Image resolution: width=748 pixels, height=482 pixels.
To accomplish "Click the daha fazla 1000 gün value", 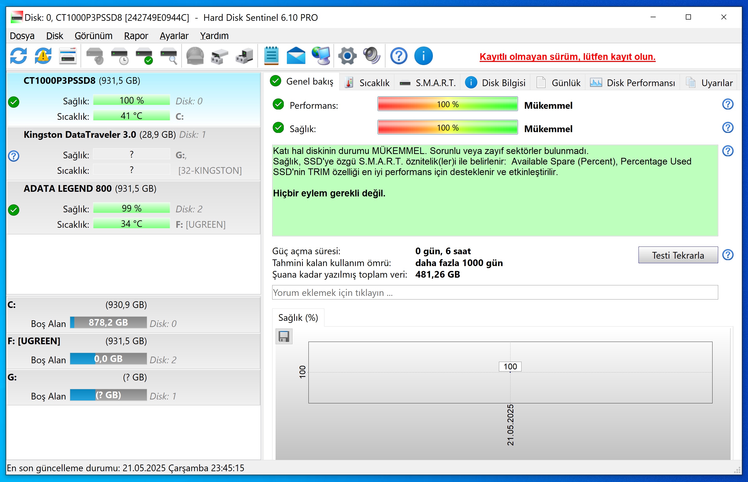I will click(459, 263).
